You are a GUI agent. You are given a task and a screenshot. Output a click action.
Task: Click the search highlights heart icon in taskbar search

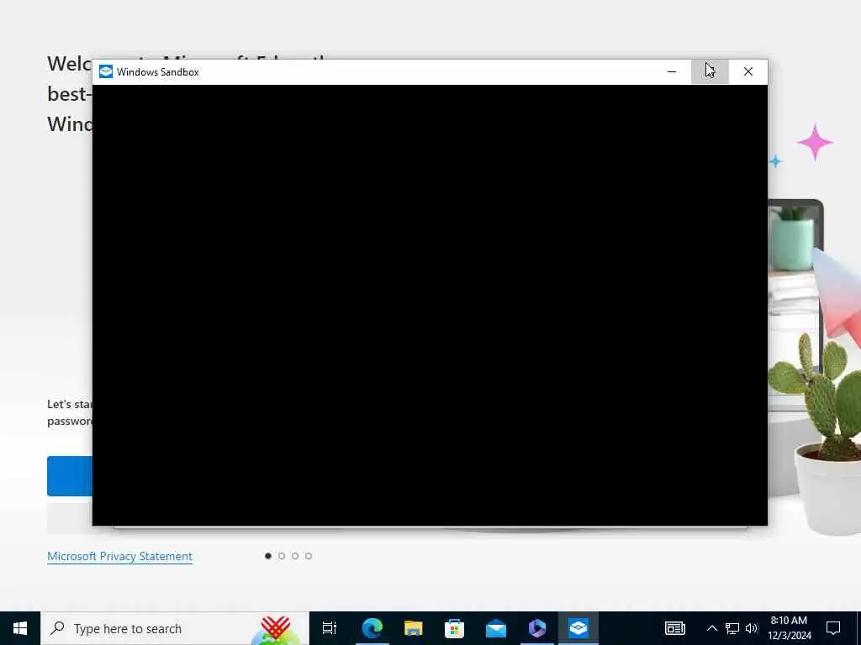click(x=275, y=630)
